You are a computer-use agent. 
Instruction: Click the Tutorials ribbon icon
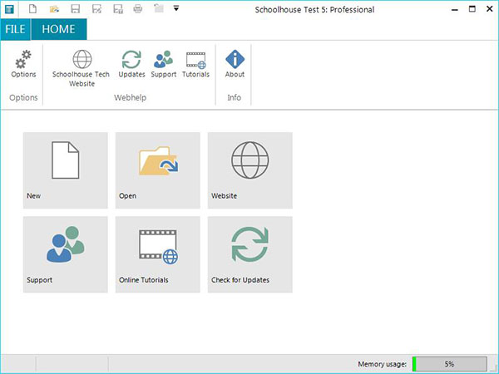click(x=195, y=63)
